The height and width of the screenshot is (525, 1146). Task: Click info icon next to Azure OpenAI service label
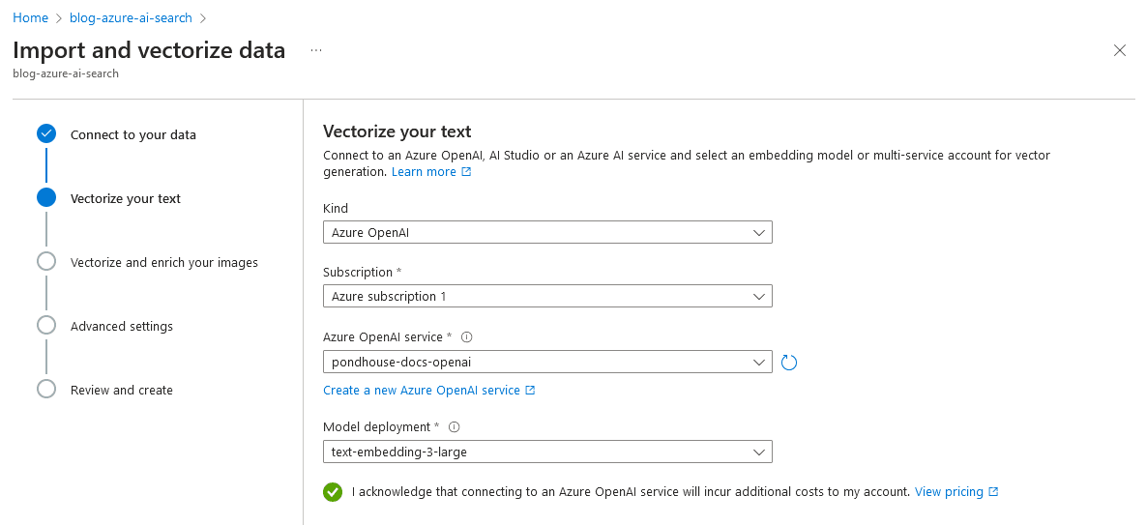(467, 337)
